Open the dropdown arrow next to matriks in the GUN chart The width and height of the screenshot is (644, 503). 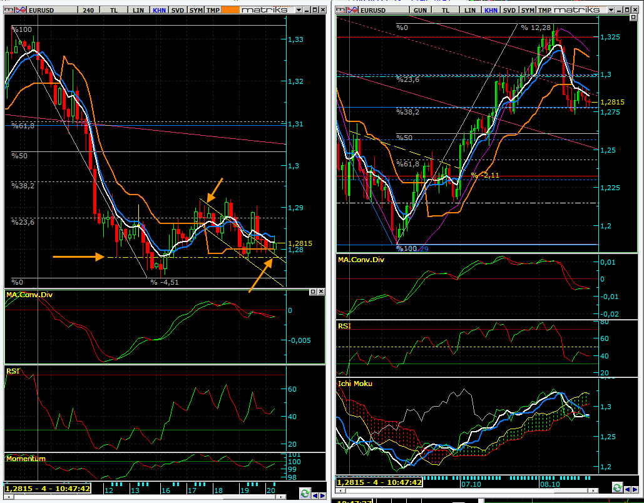click(611, 11)
